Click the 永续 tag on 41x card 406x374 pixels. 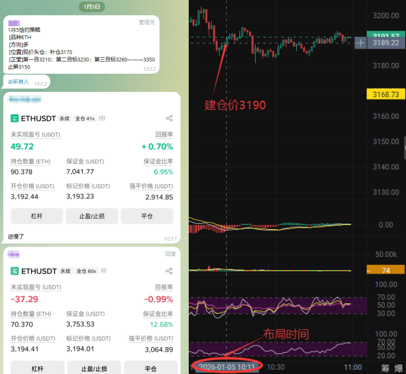64,118
